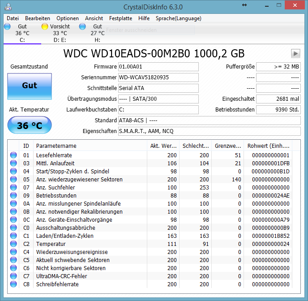The height and width of the screenshot is (301, 308).
Task: Click status orb of Anz. Suchfehler row
Action: point(13,187)
